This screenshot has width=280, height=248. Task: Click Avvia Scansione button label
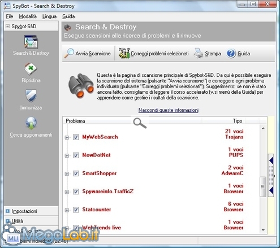point(93,54)
